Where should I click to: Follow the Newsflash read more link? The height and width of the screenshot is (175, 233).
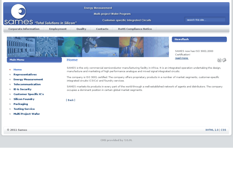click(x=182, y=58)
